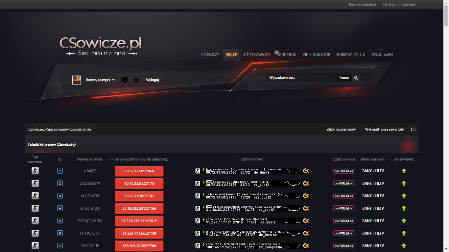Click the GameTracker logo icon in the 2# GO MOD row
449x252 pixels.
306,208
